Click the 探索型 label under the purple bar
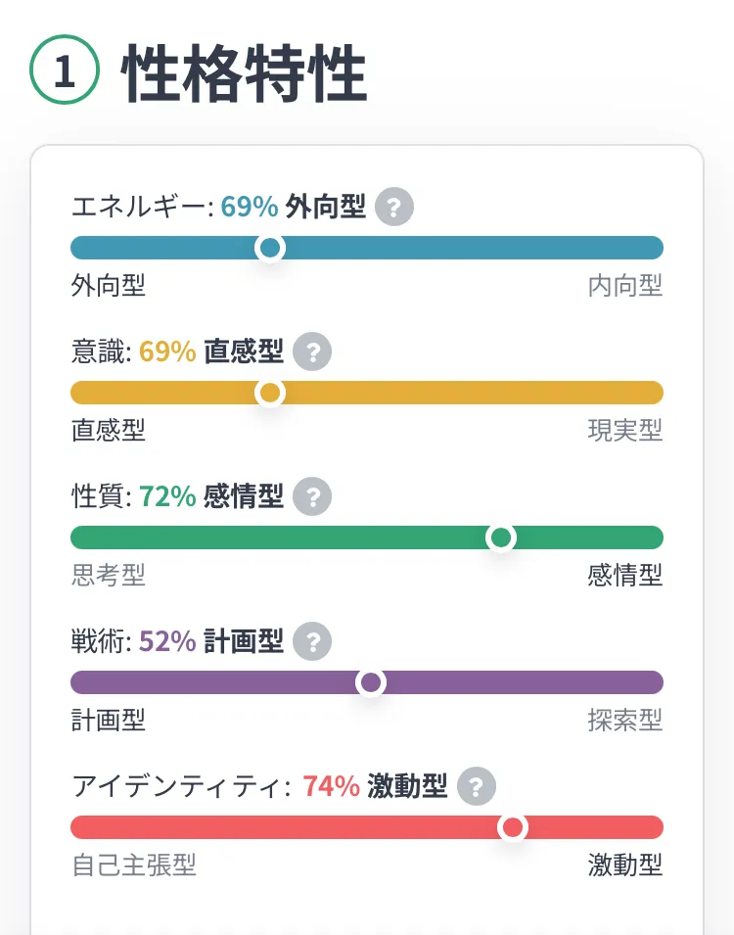The height and width of the screenshot is (935, 734). tap(624, 721)
